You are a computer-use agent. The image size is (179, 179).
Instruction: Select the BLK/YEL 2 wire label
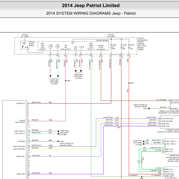165,107
